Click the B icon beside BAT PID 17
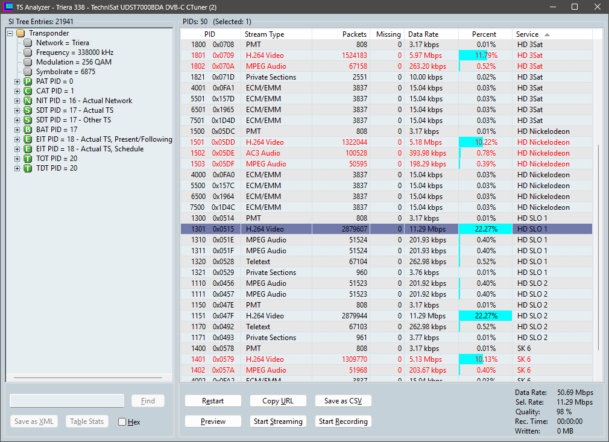This screenshot has height=442, width=609. tap(28, 129)
